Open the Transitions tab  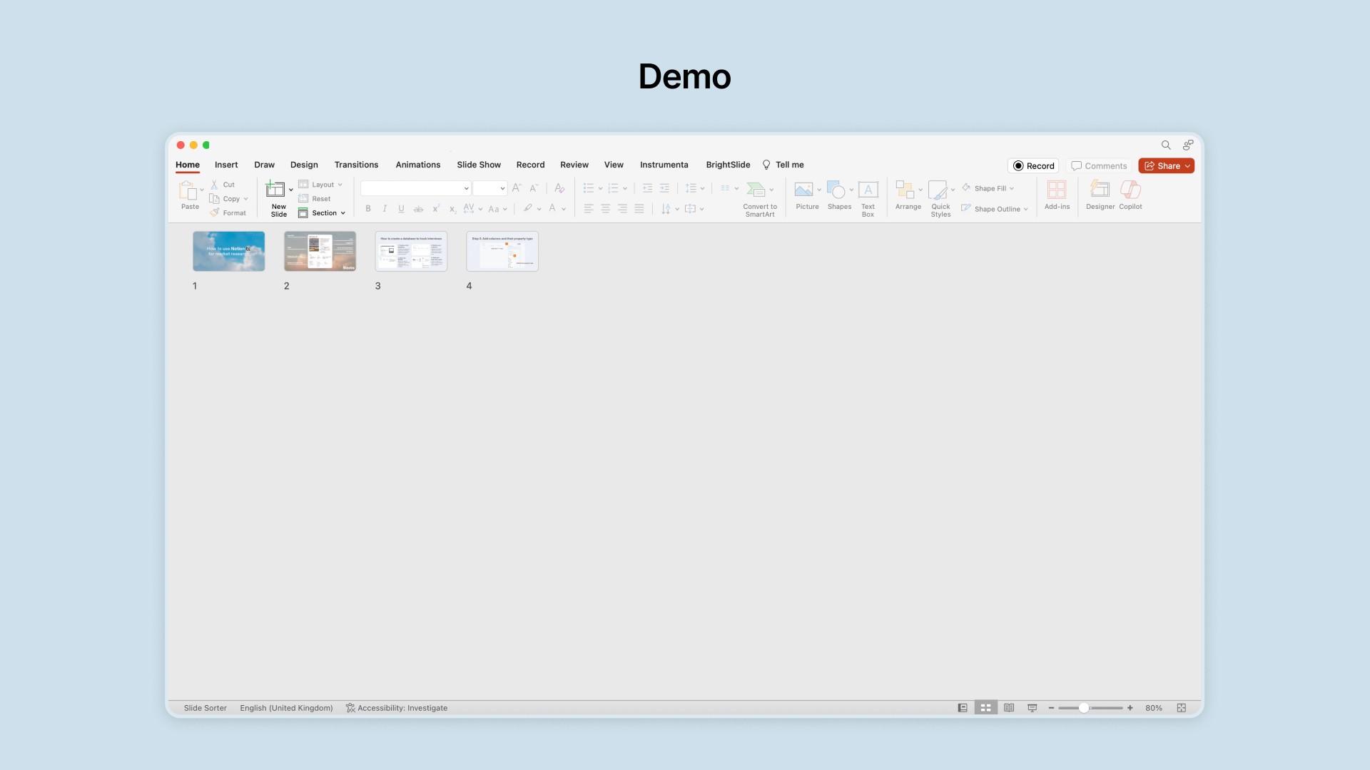click(x=356, y=165)
